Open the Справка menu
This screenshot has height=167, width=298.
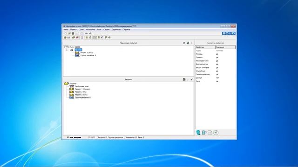[126, 30]
